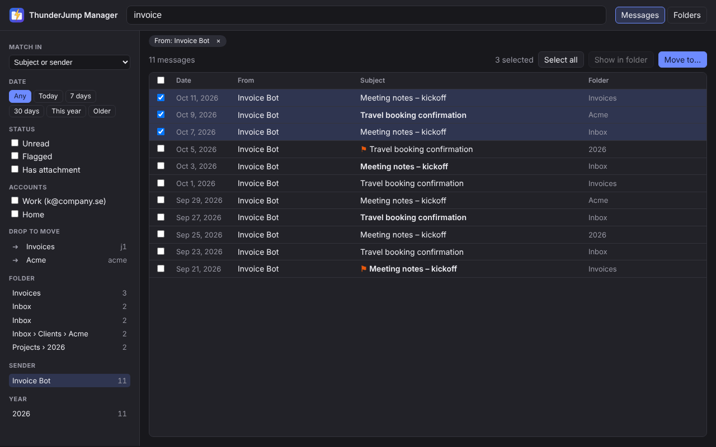
Task: Click the arrow icon beside Acme drop target
Action: coord(16,260)
